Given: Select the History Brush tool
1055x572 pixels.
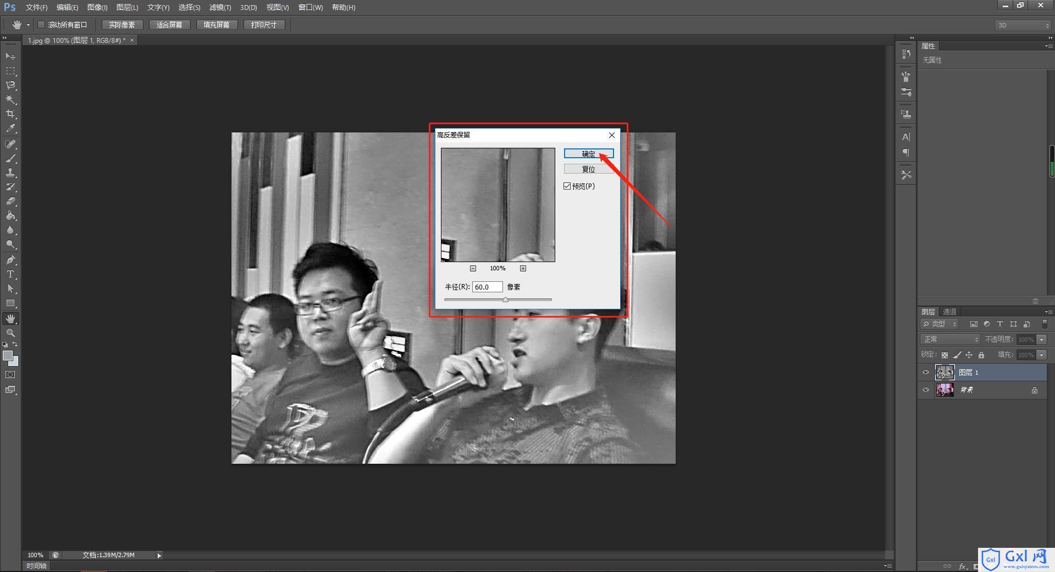Looking at the screenshot, I should click(x=10, y=187).
